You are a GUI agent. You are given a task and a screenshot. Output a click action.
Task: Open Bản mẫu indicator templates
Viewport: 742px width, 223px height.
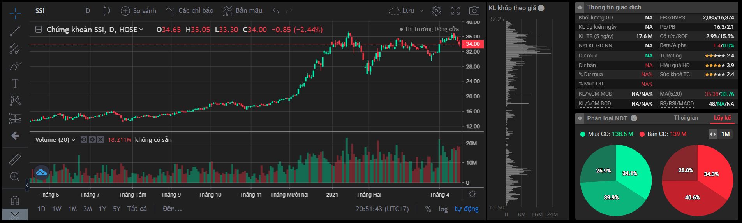[243, 11]
